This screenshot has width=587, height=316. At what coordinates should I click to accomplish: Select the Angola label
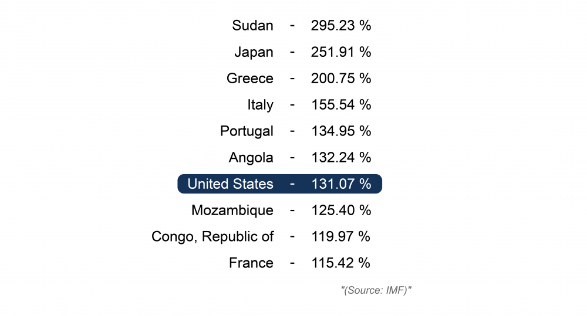(251, 158)
